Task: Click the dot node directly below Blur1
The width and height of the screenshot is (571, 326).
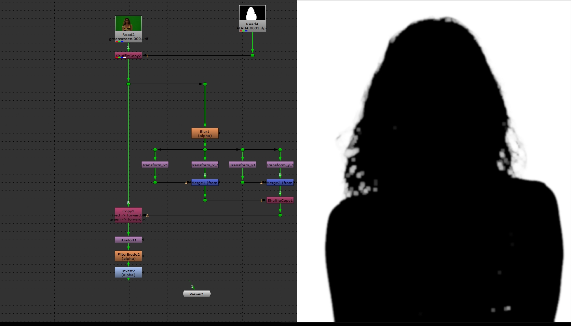Action: coord(205,150)
